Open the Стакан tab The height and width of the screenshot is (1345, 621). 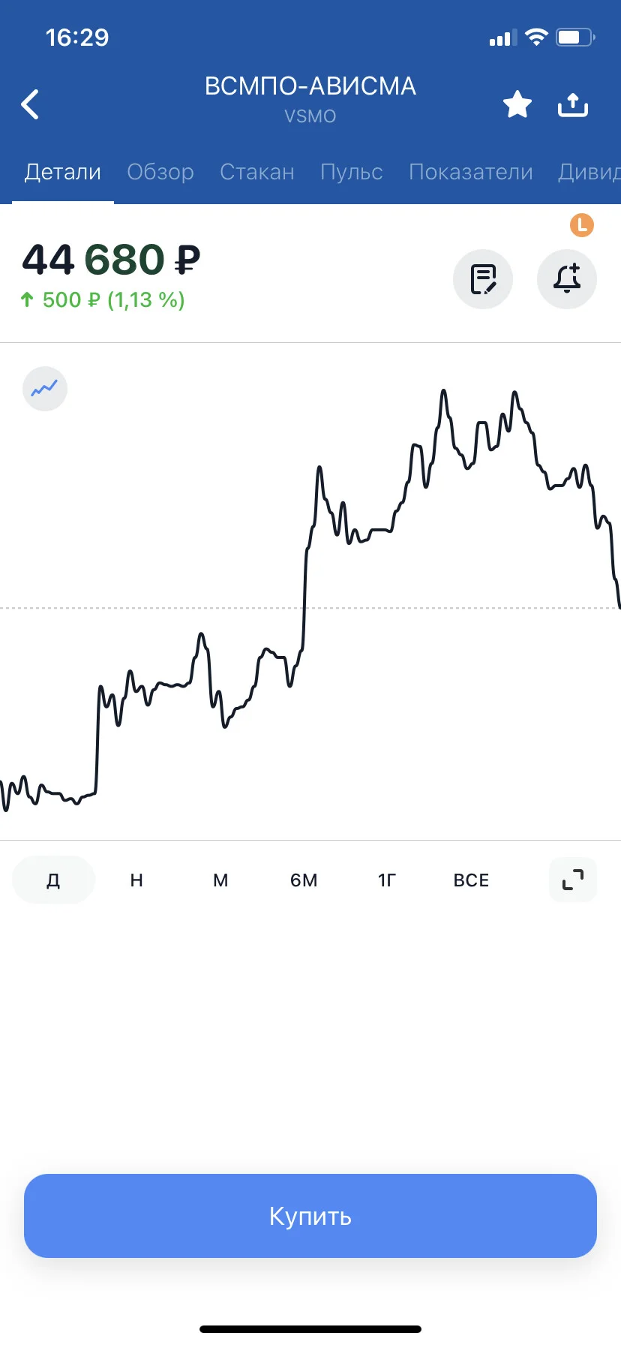tap(257, 172)
